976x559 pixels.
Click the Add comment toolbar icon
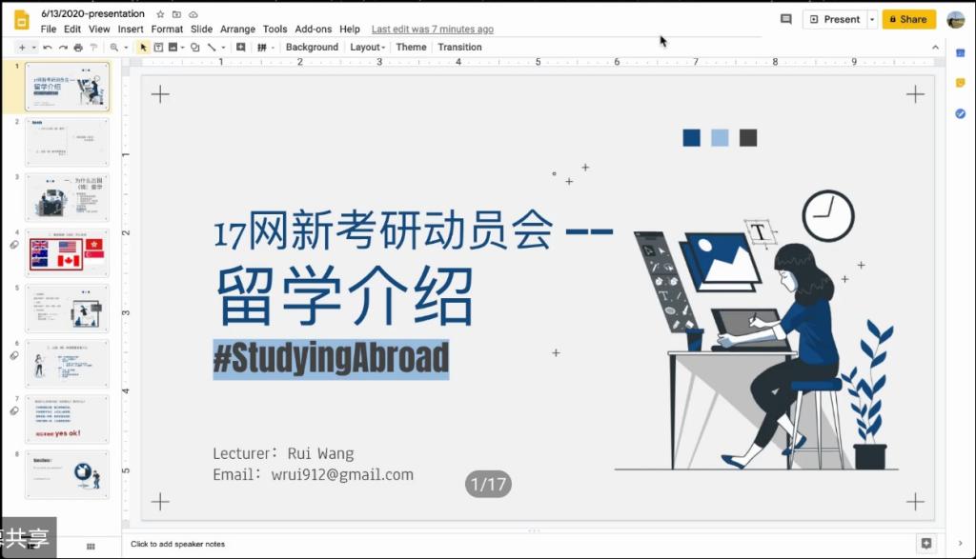(x=240, y=47)
